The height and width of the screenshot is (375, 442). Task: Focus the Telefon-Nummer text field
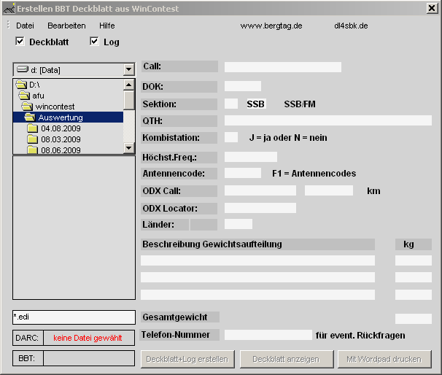(x=268, y=335)
